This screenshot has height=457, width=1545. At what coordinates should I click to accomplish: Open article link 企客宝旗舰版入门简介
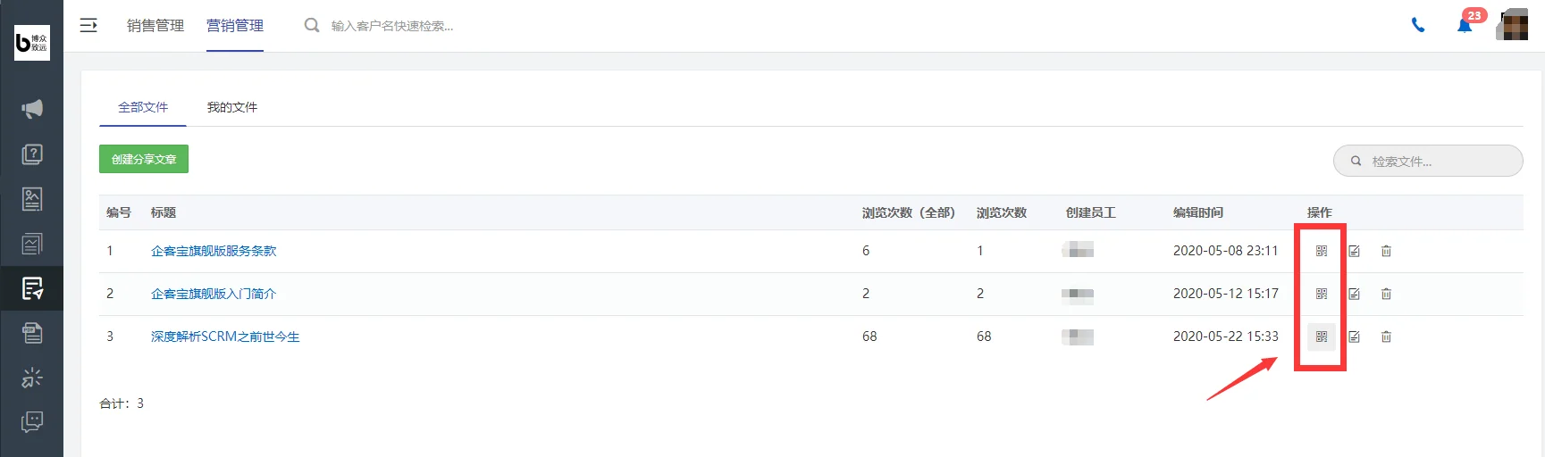[214, 294]
